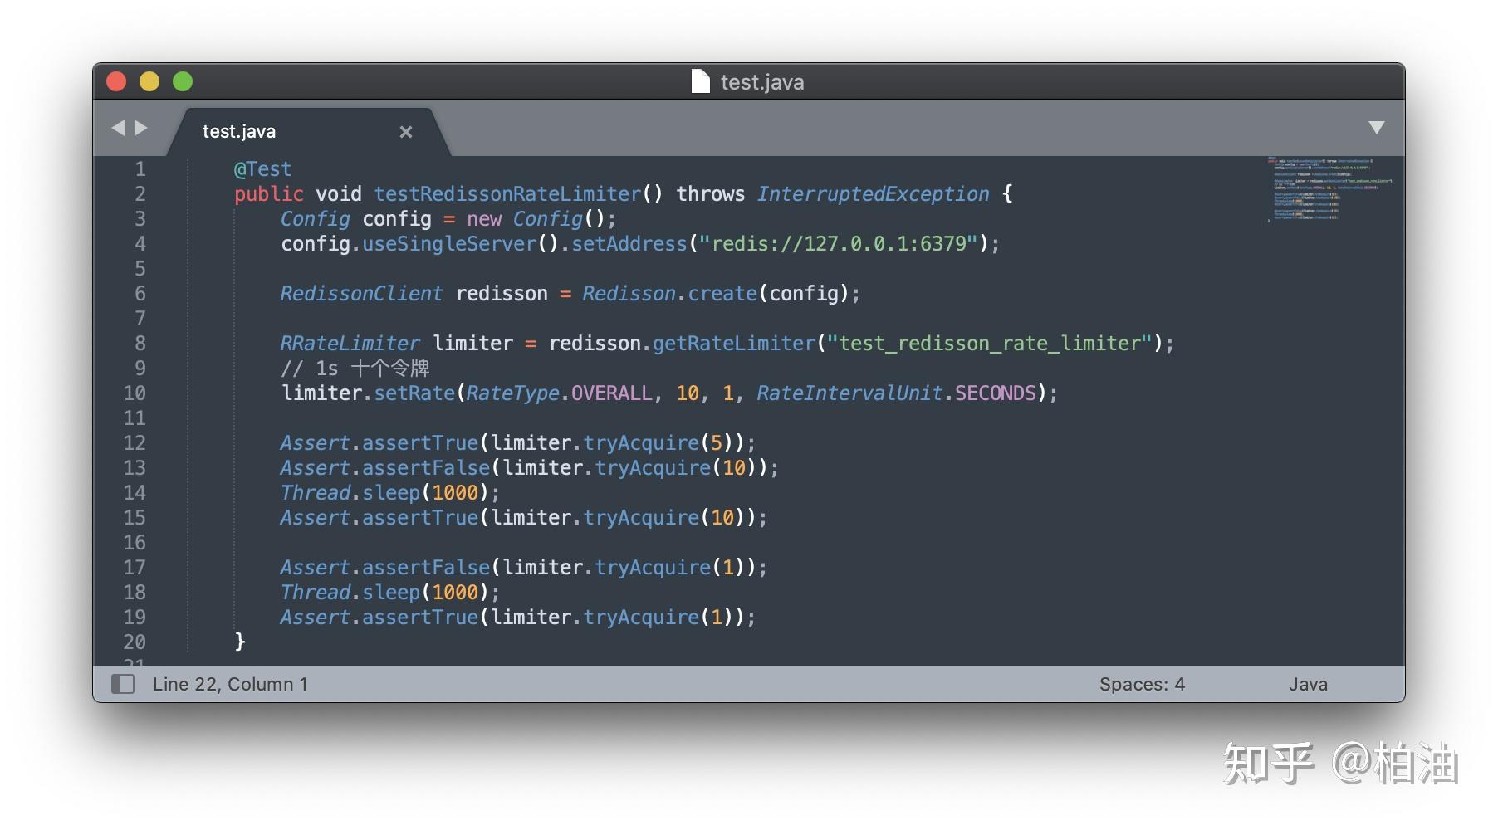Image resolution: width=1498 pixels, height=825 pixels.
Task: Click the public keyword on line 2
Action: (x=268, y=194)
